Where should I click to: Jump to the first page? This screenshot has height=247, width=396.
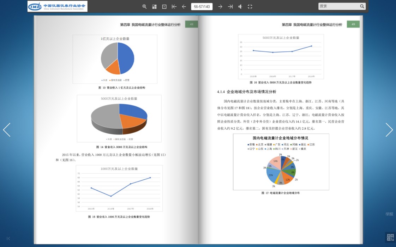click(174, 7)
